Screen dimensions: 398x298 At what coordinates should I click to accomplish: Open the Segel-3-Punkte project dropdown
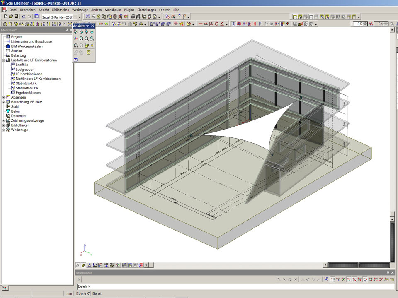coord(75,17)
